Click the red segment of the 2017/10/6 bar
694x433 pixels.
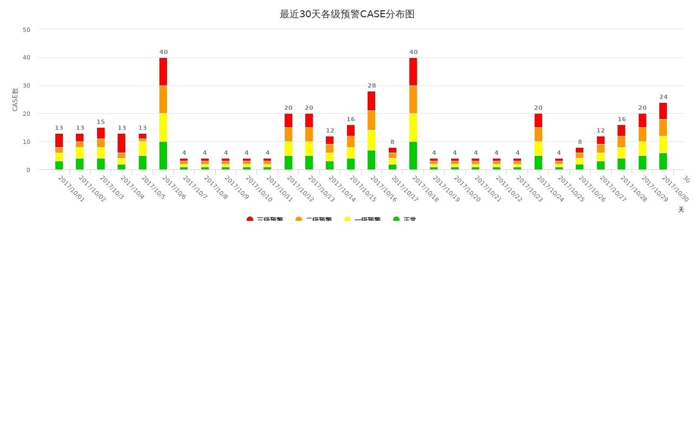click(x=163, y=71)
